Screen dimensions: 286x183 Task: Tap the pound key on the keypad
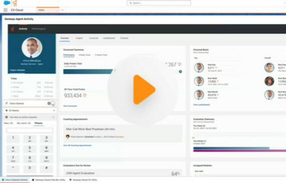(x=46, y=169)
